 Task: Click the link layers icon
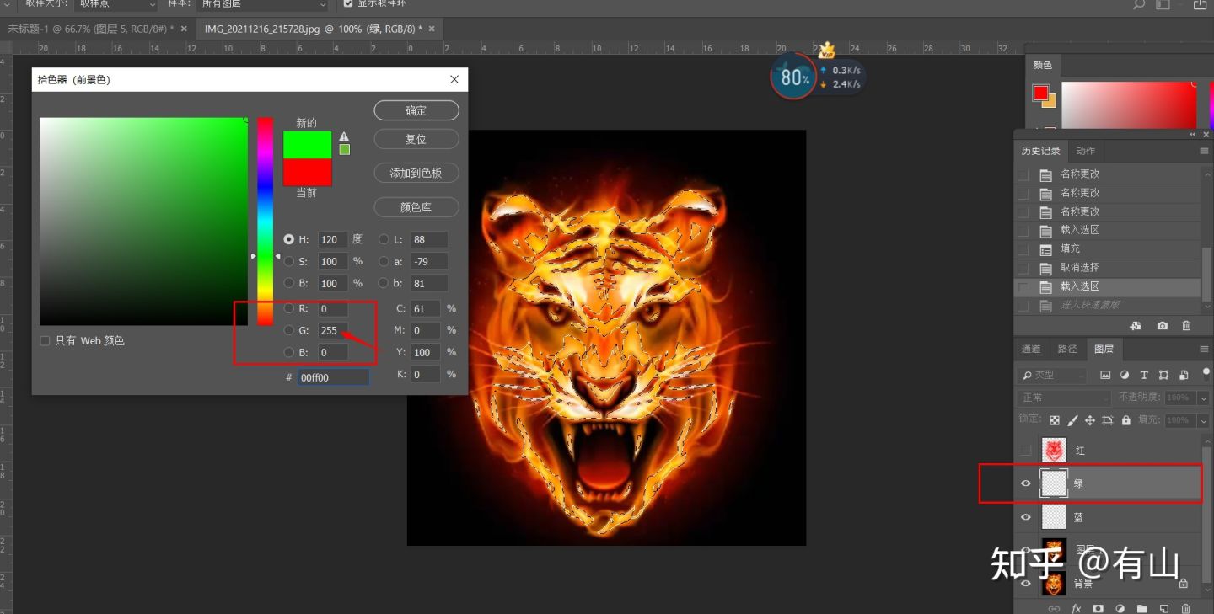coord(1054,608)
